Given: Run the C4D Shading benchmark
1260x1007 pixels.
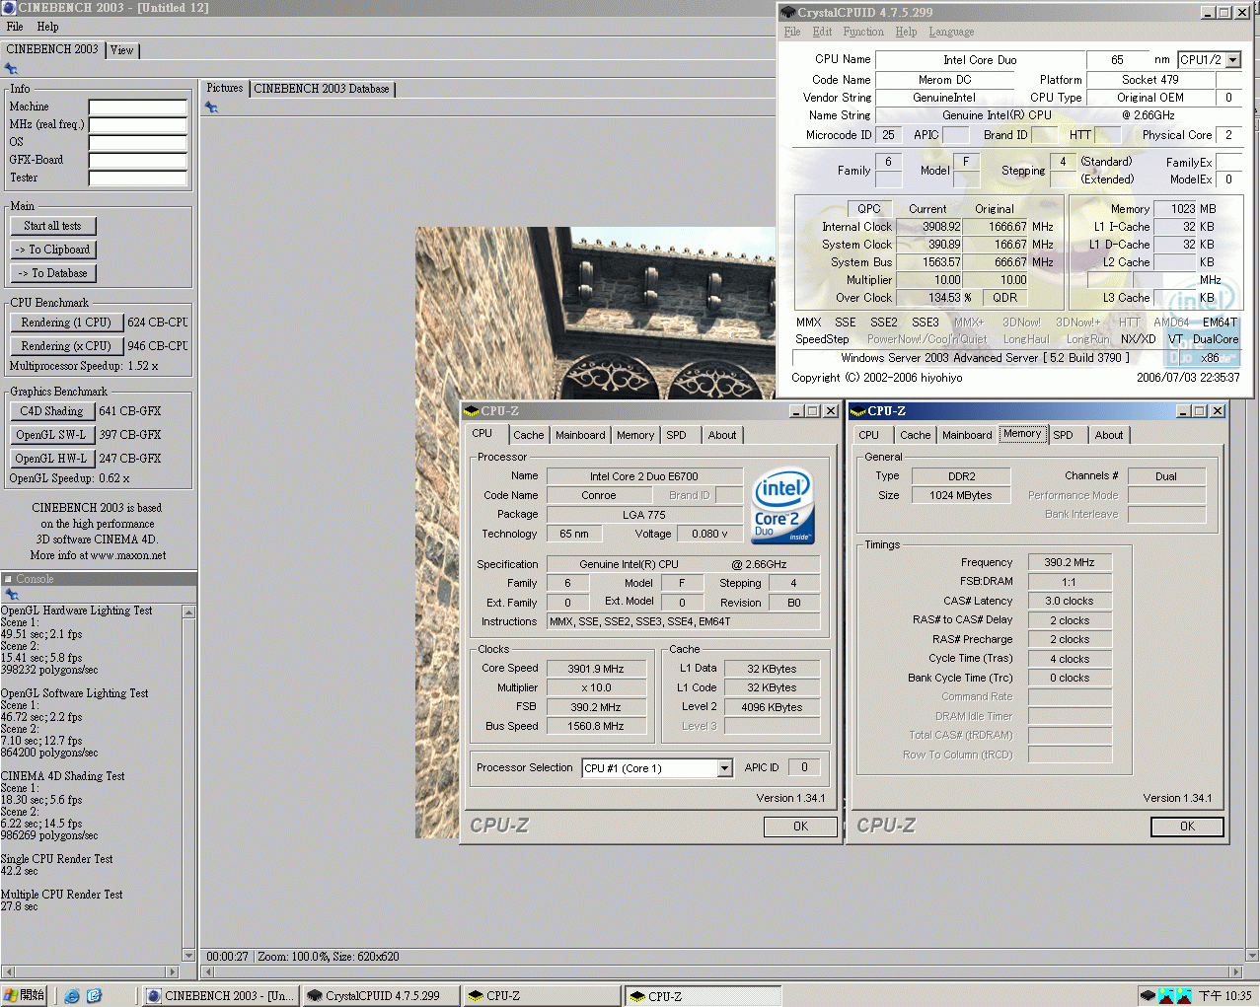Looking at the screenshot, I should coord(52,411).
